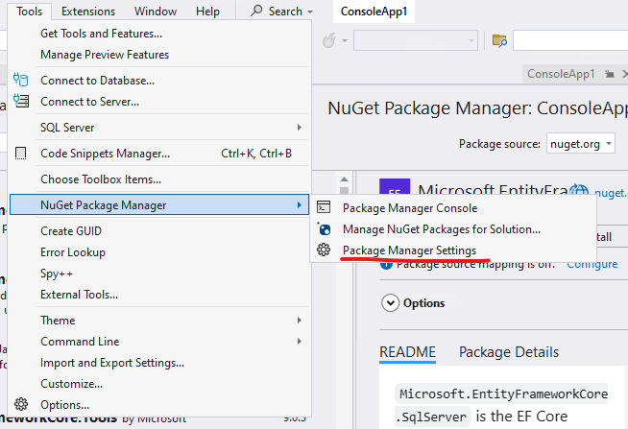The image size is (628, 429).
Task: Select Create GUID
Action: point(71,231)
